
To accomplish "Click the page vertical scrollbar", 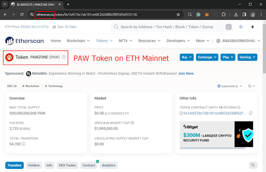I will (264, 49).
